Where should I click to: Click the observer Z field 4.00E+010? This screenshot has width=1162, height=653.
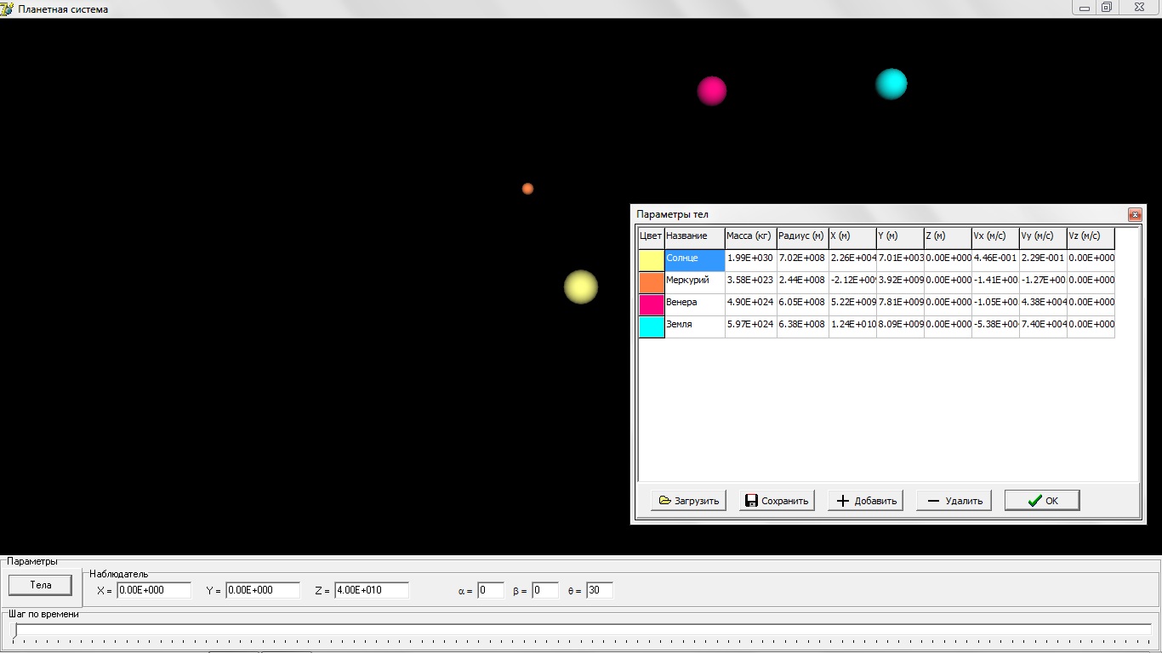point(372,590)
